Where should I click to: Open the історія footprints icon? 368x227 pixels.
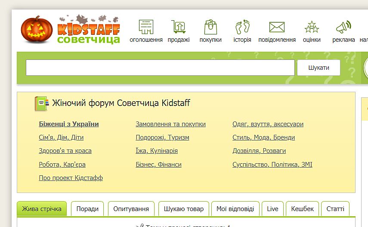pyautogui.click(x=242, y=27)
